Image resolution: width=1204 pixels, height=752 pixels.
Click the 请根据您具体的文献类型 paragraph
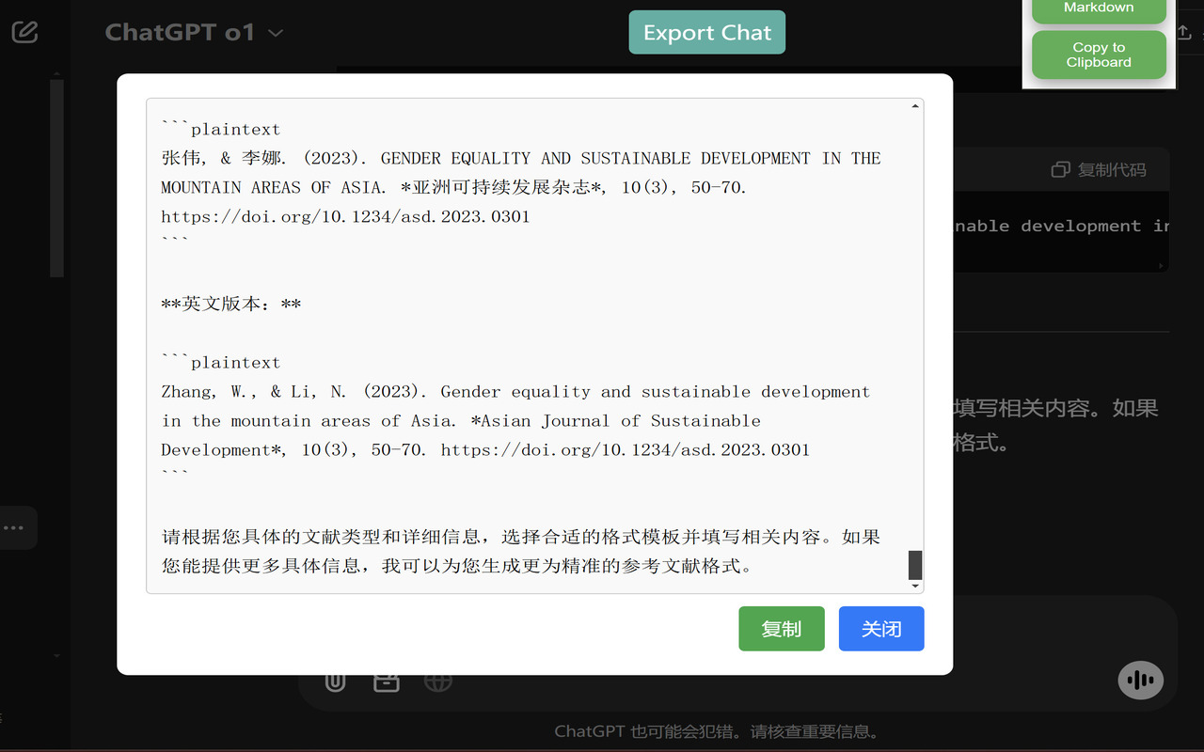521,552
